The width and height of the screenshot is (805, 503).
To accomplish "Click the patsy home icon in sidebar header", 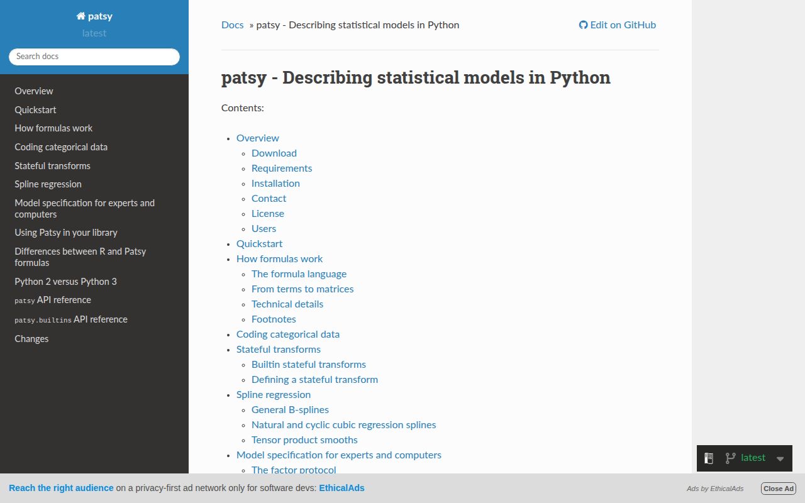I will point(80,16).
